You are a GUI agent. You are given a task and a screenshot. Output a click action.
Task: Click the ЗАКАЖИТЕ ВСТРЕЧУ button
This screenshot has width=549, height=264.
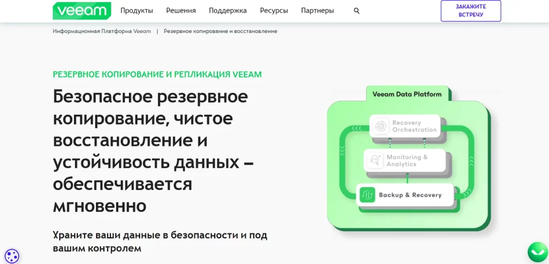coord(470,11)
